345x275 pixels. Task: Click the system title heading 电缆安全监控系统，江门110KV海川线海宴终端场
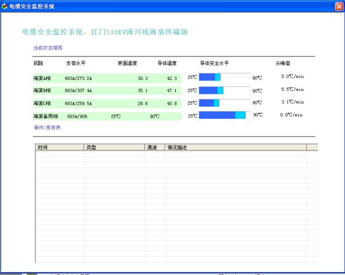105,32
